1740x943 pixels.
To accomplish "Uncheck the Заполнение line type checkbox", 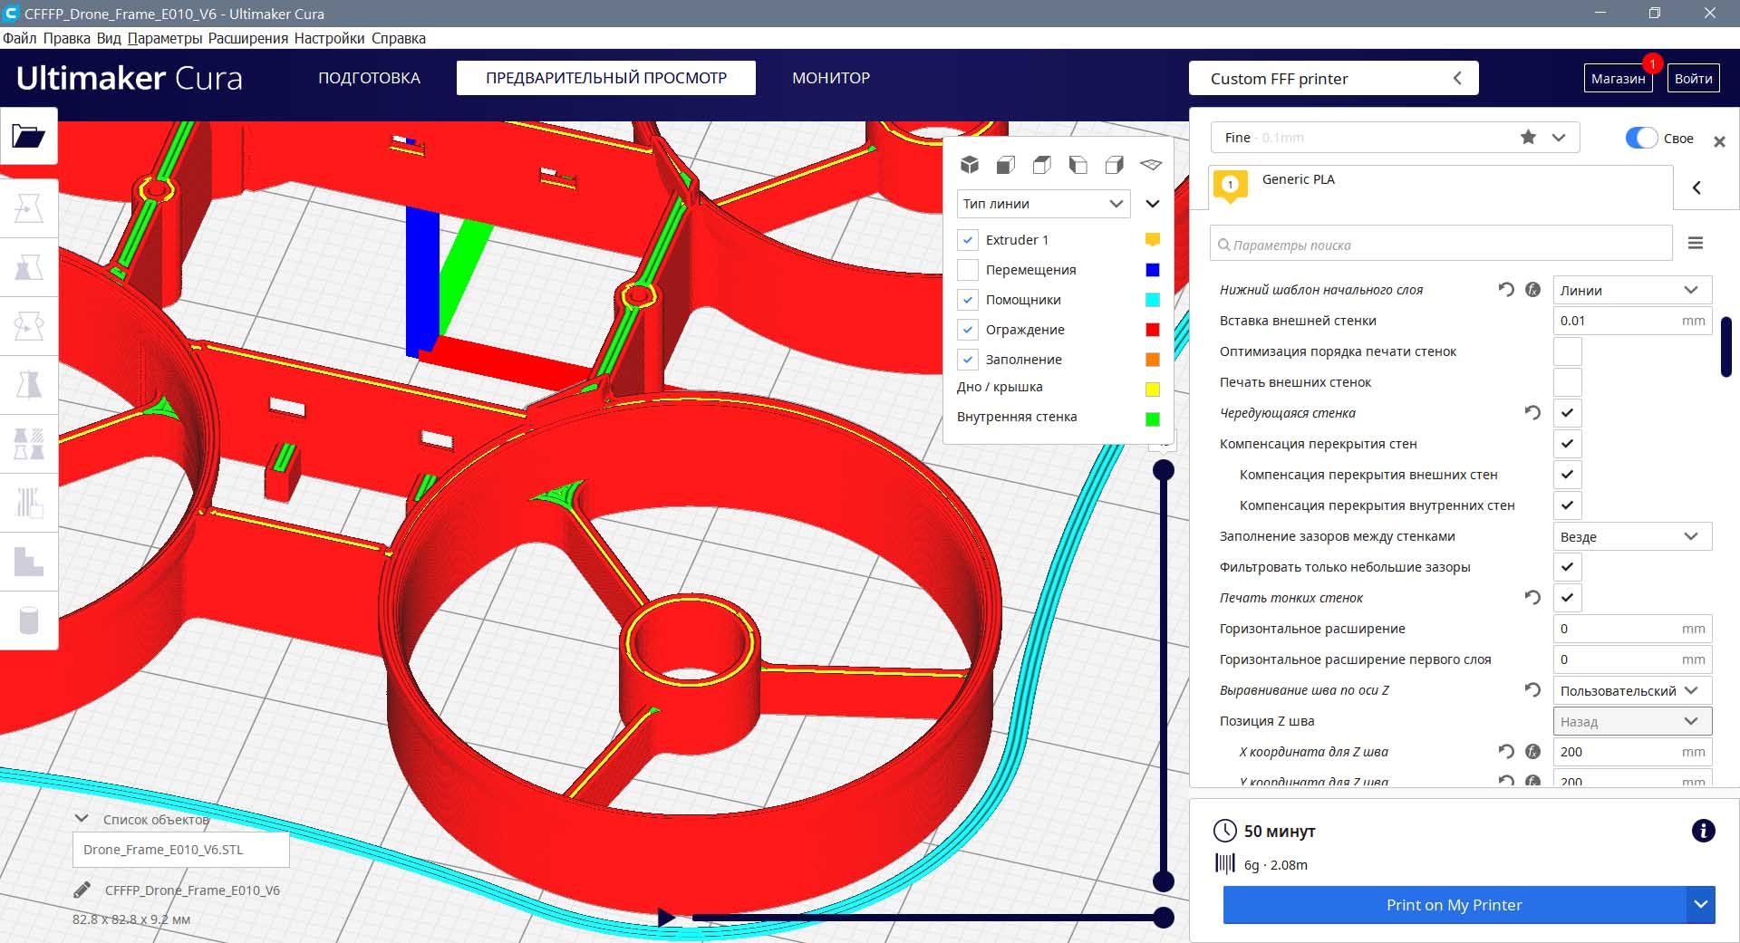I will (968, 360).
